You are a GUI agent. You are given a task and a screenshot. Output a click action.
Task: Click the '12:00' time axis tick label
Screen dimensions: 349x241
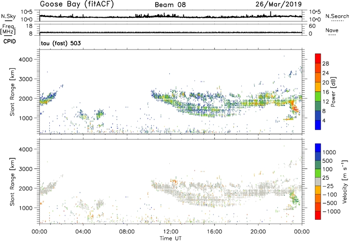pos(171,232)
